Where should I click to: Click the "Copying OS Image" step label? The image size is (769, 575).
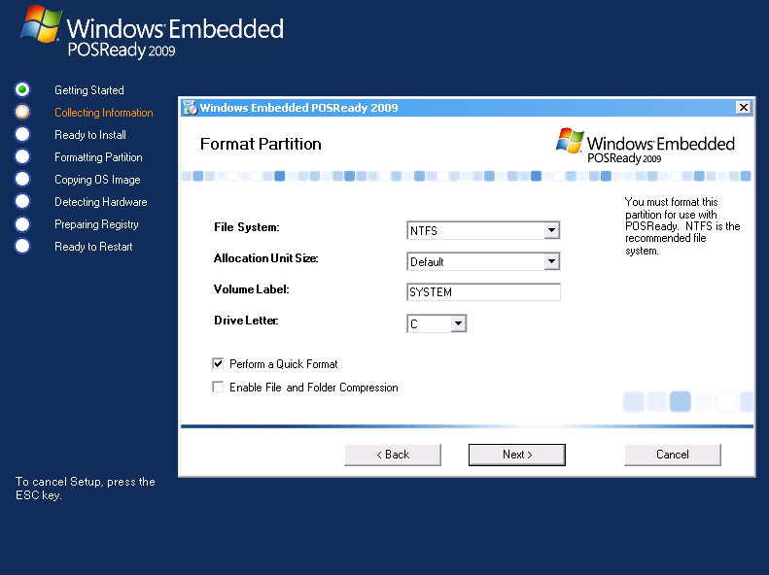(x=97, y=180)
